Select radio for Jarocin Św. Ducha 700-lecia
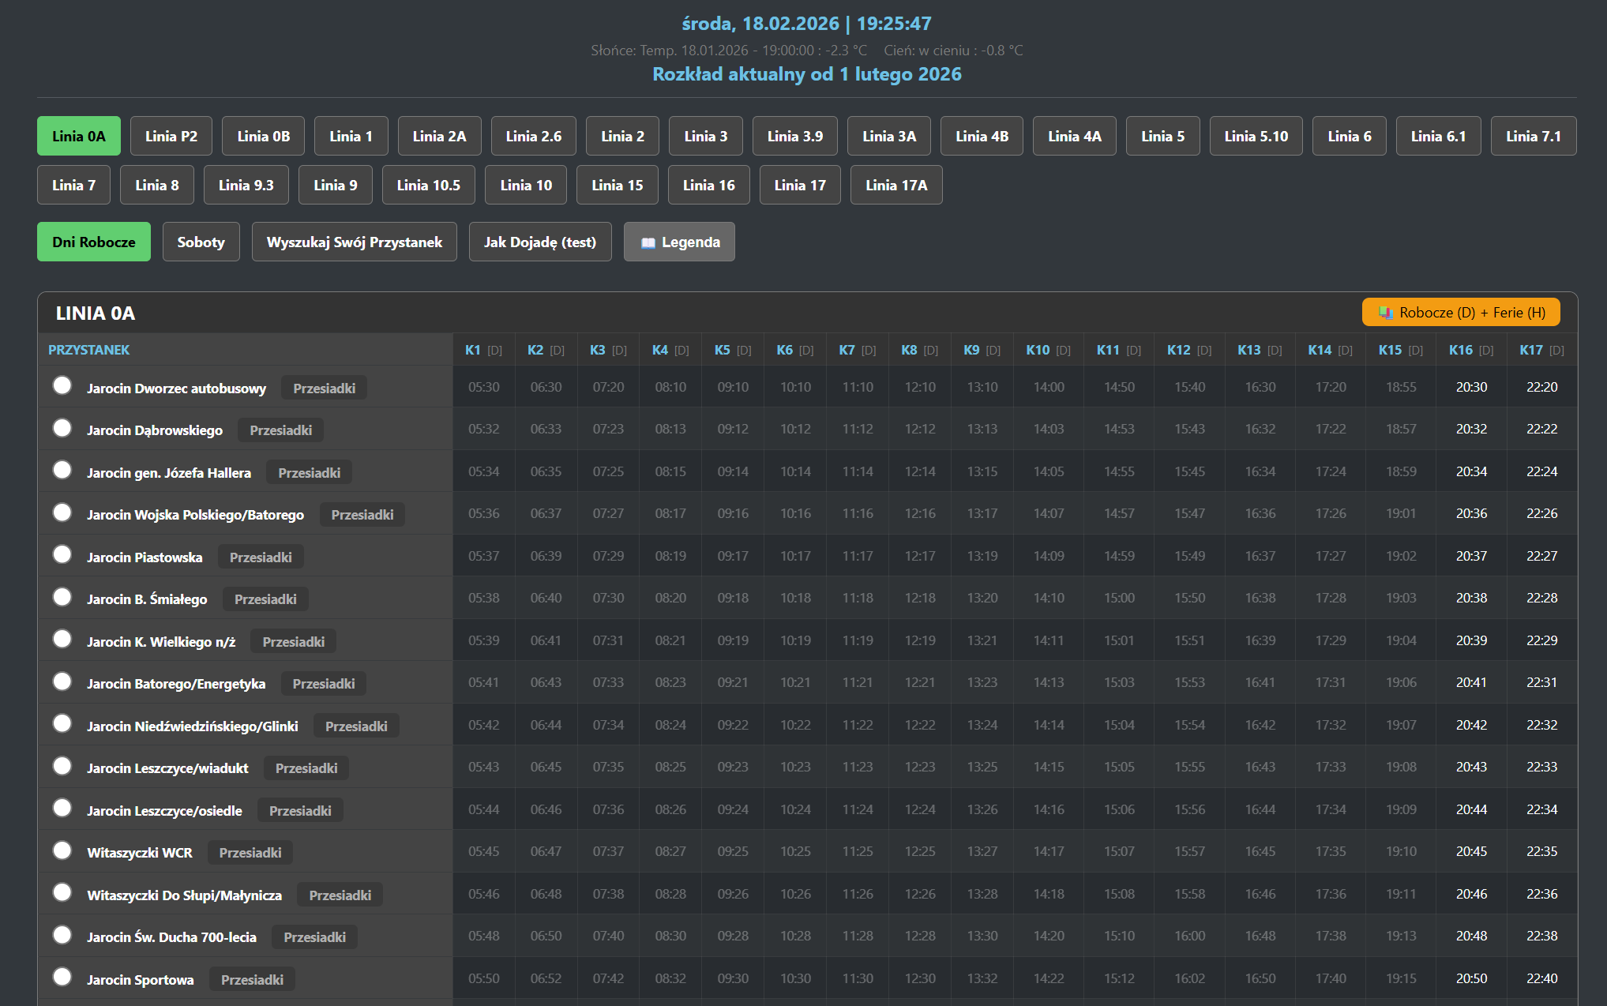The width and height of the screenshot is (1607, 1006). coord(62,935)
